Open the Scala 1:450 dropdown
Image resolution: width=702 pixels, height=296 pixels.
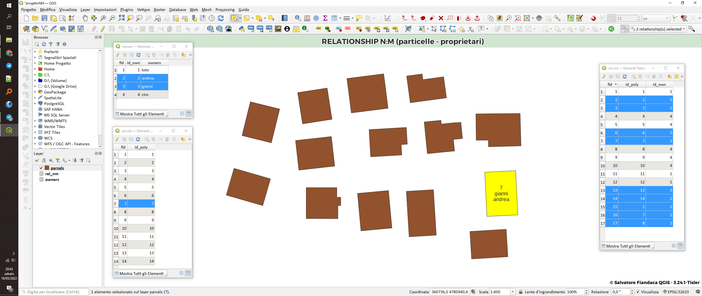pos(513,292)
